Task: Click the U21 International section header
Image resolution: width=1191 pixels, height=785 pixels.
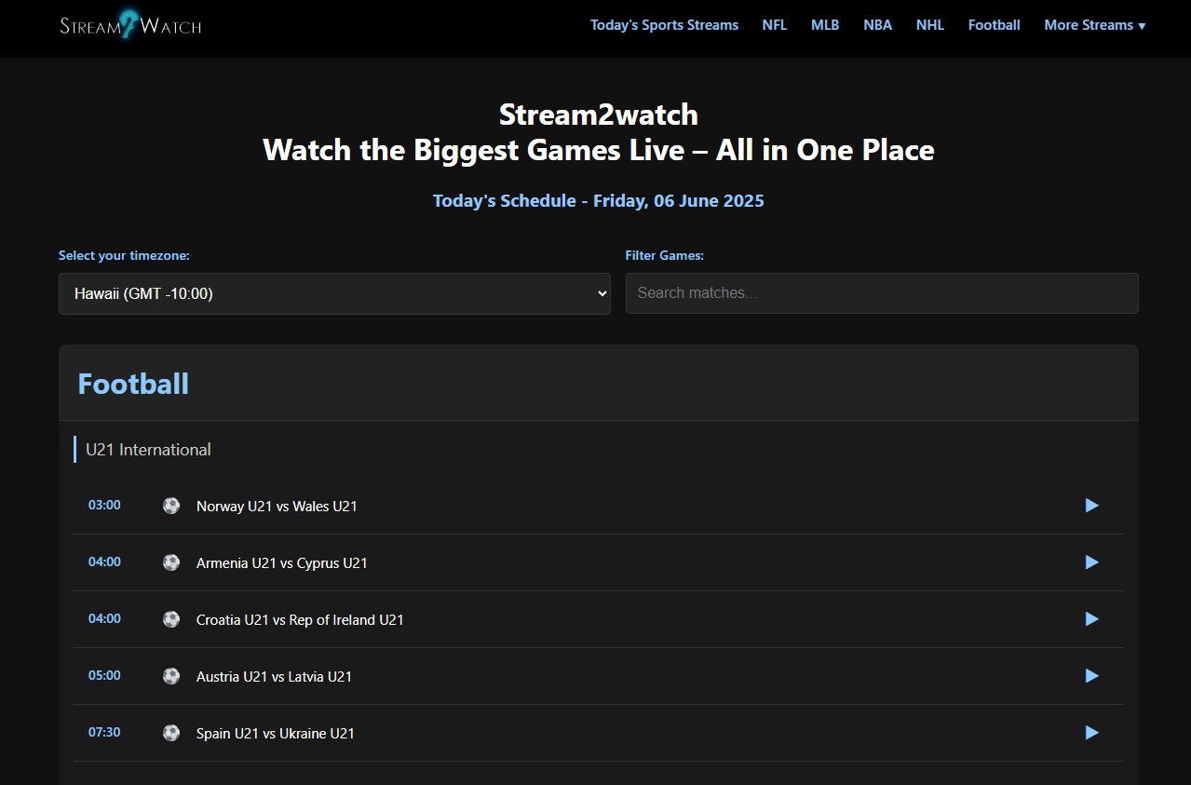Action: (x=149, y=449)
